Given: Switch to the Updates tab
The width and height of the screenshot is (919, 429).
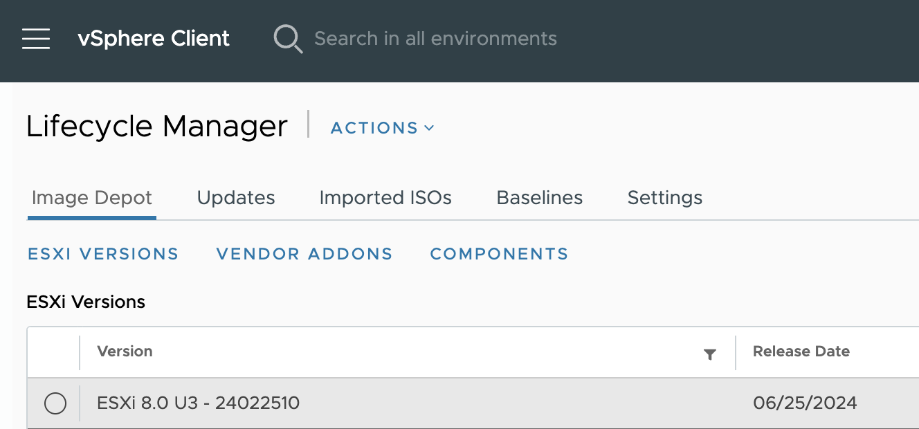Looking at the screenshot, I should 236,197.
